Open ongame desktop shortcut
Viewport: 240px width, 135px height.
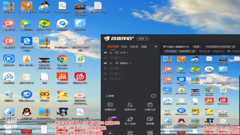(62, 96)
